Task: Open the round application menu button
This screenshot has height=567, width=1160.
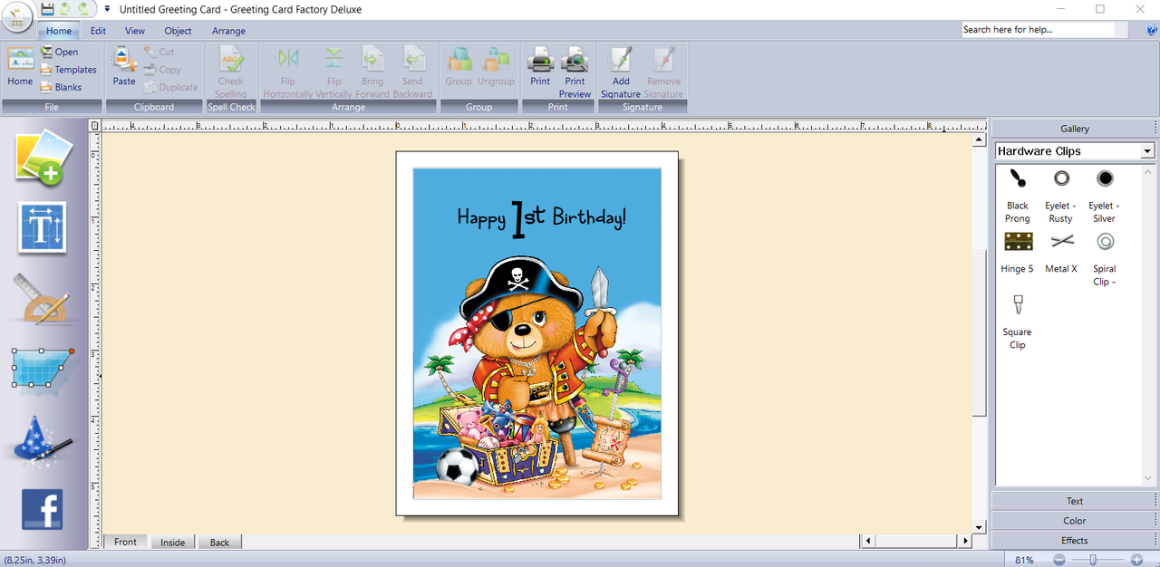Action: click(x=17, y=17)
